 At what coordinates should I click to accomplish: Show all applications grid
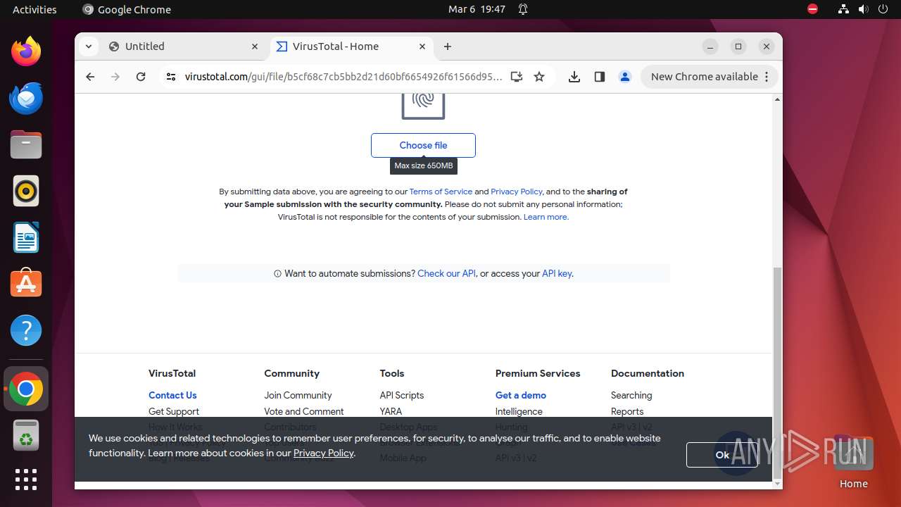(x=26, y=480)
